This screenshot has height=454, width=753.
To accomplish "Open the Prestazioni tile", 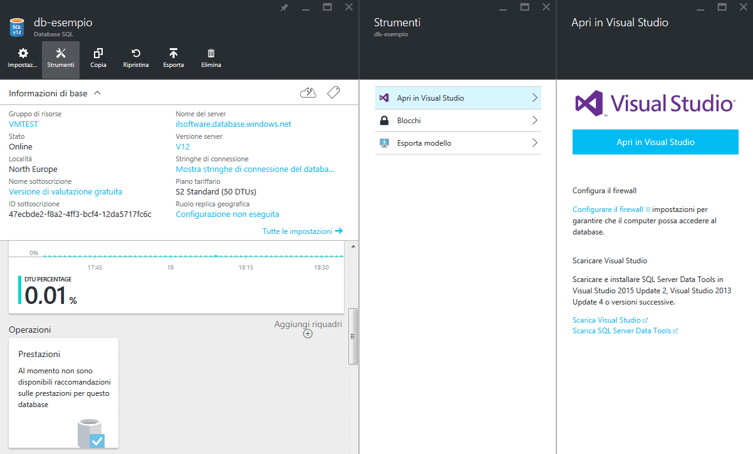I will (x=63, y=393).
